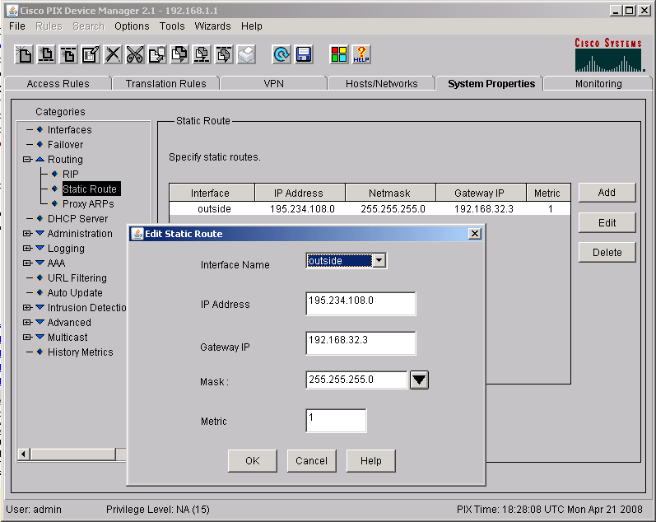The image size is (656, 522).
Task: Switch to the Monitoring tab
Action: pyautogui.click(x=598, y=84)
